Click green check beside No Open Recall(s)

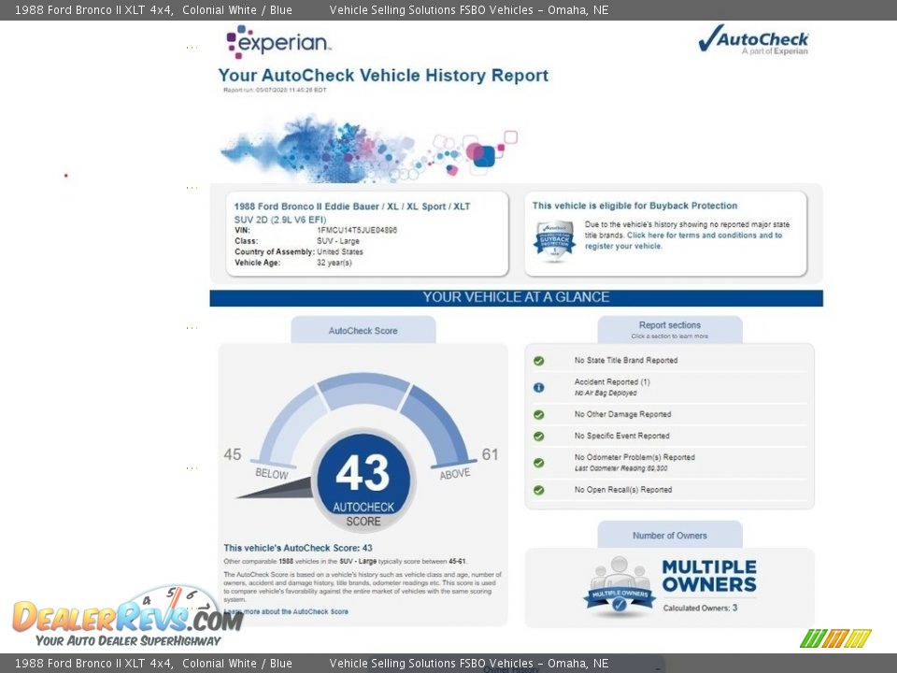pos(538,490)
